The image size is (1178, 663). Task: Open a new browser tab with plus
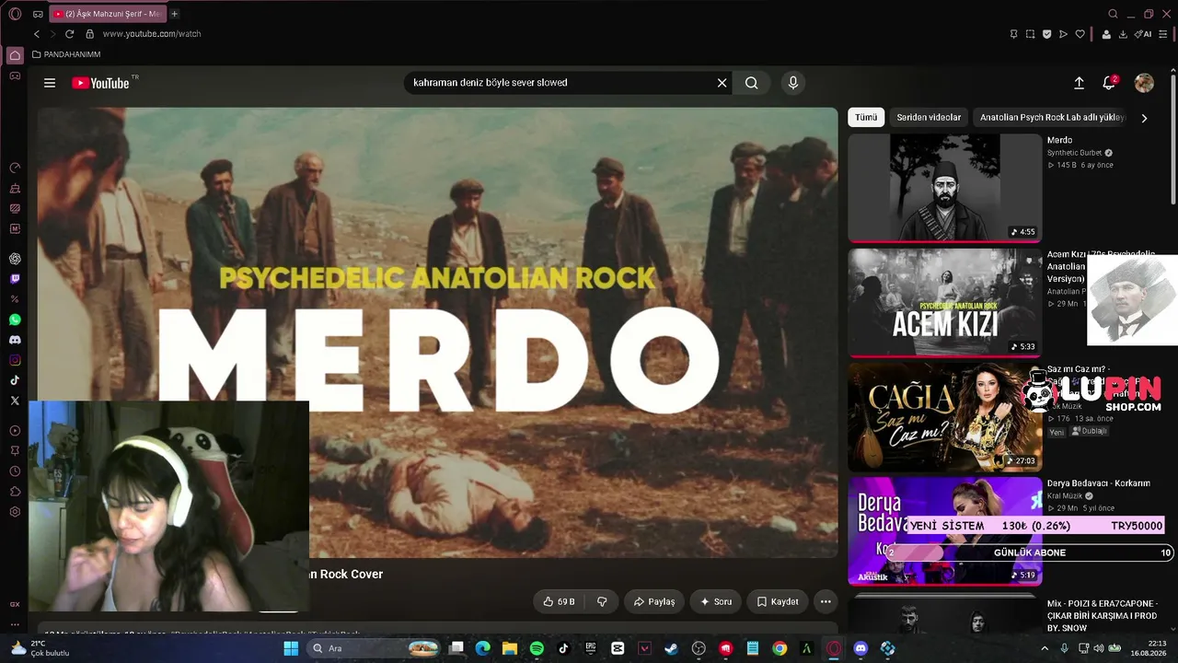point(174,14)
